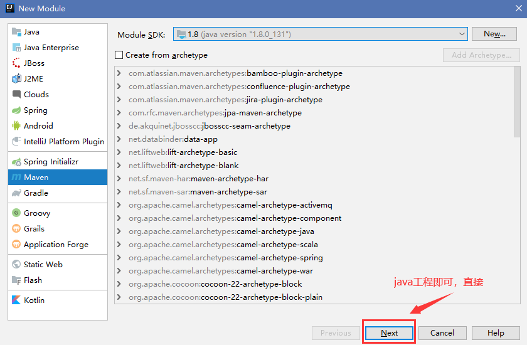This screenshot has height=345, width=527.
Task: Choose the Gradle elephant icon
Action: pyautogui.click(x=16, y=193)
